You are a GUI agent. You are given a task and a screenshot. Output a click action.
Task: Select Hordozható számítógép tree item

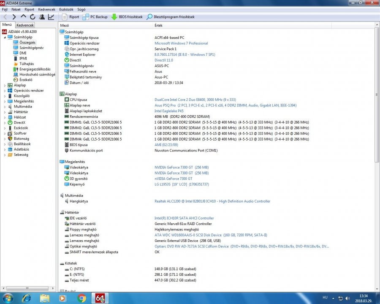tap(37, 74)
